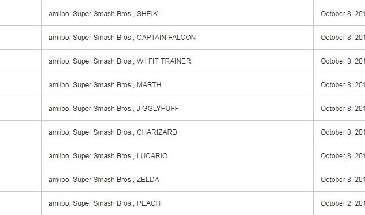Click the October 8 date beside MARTH
The height and width of the screenshot is (215, 365).
coord(342,85)
